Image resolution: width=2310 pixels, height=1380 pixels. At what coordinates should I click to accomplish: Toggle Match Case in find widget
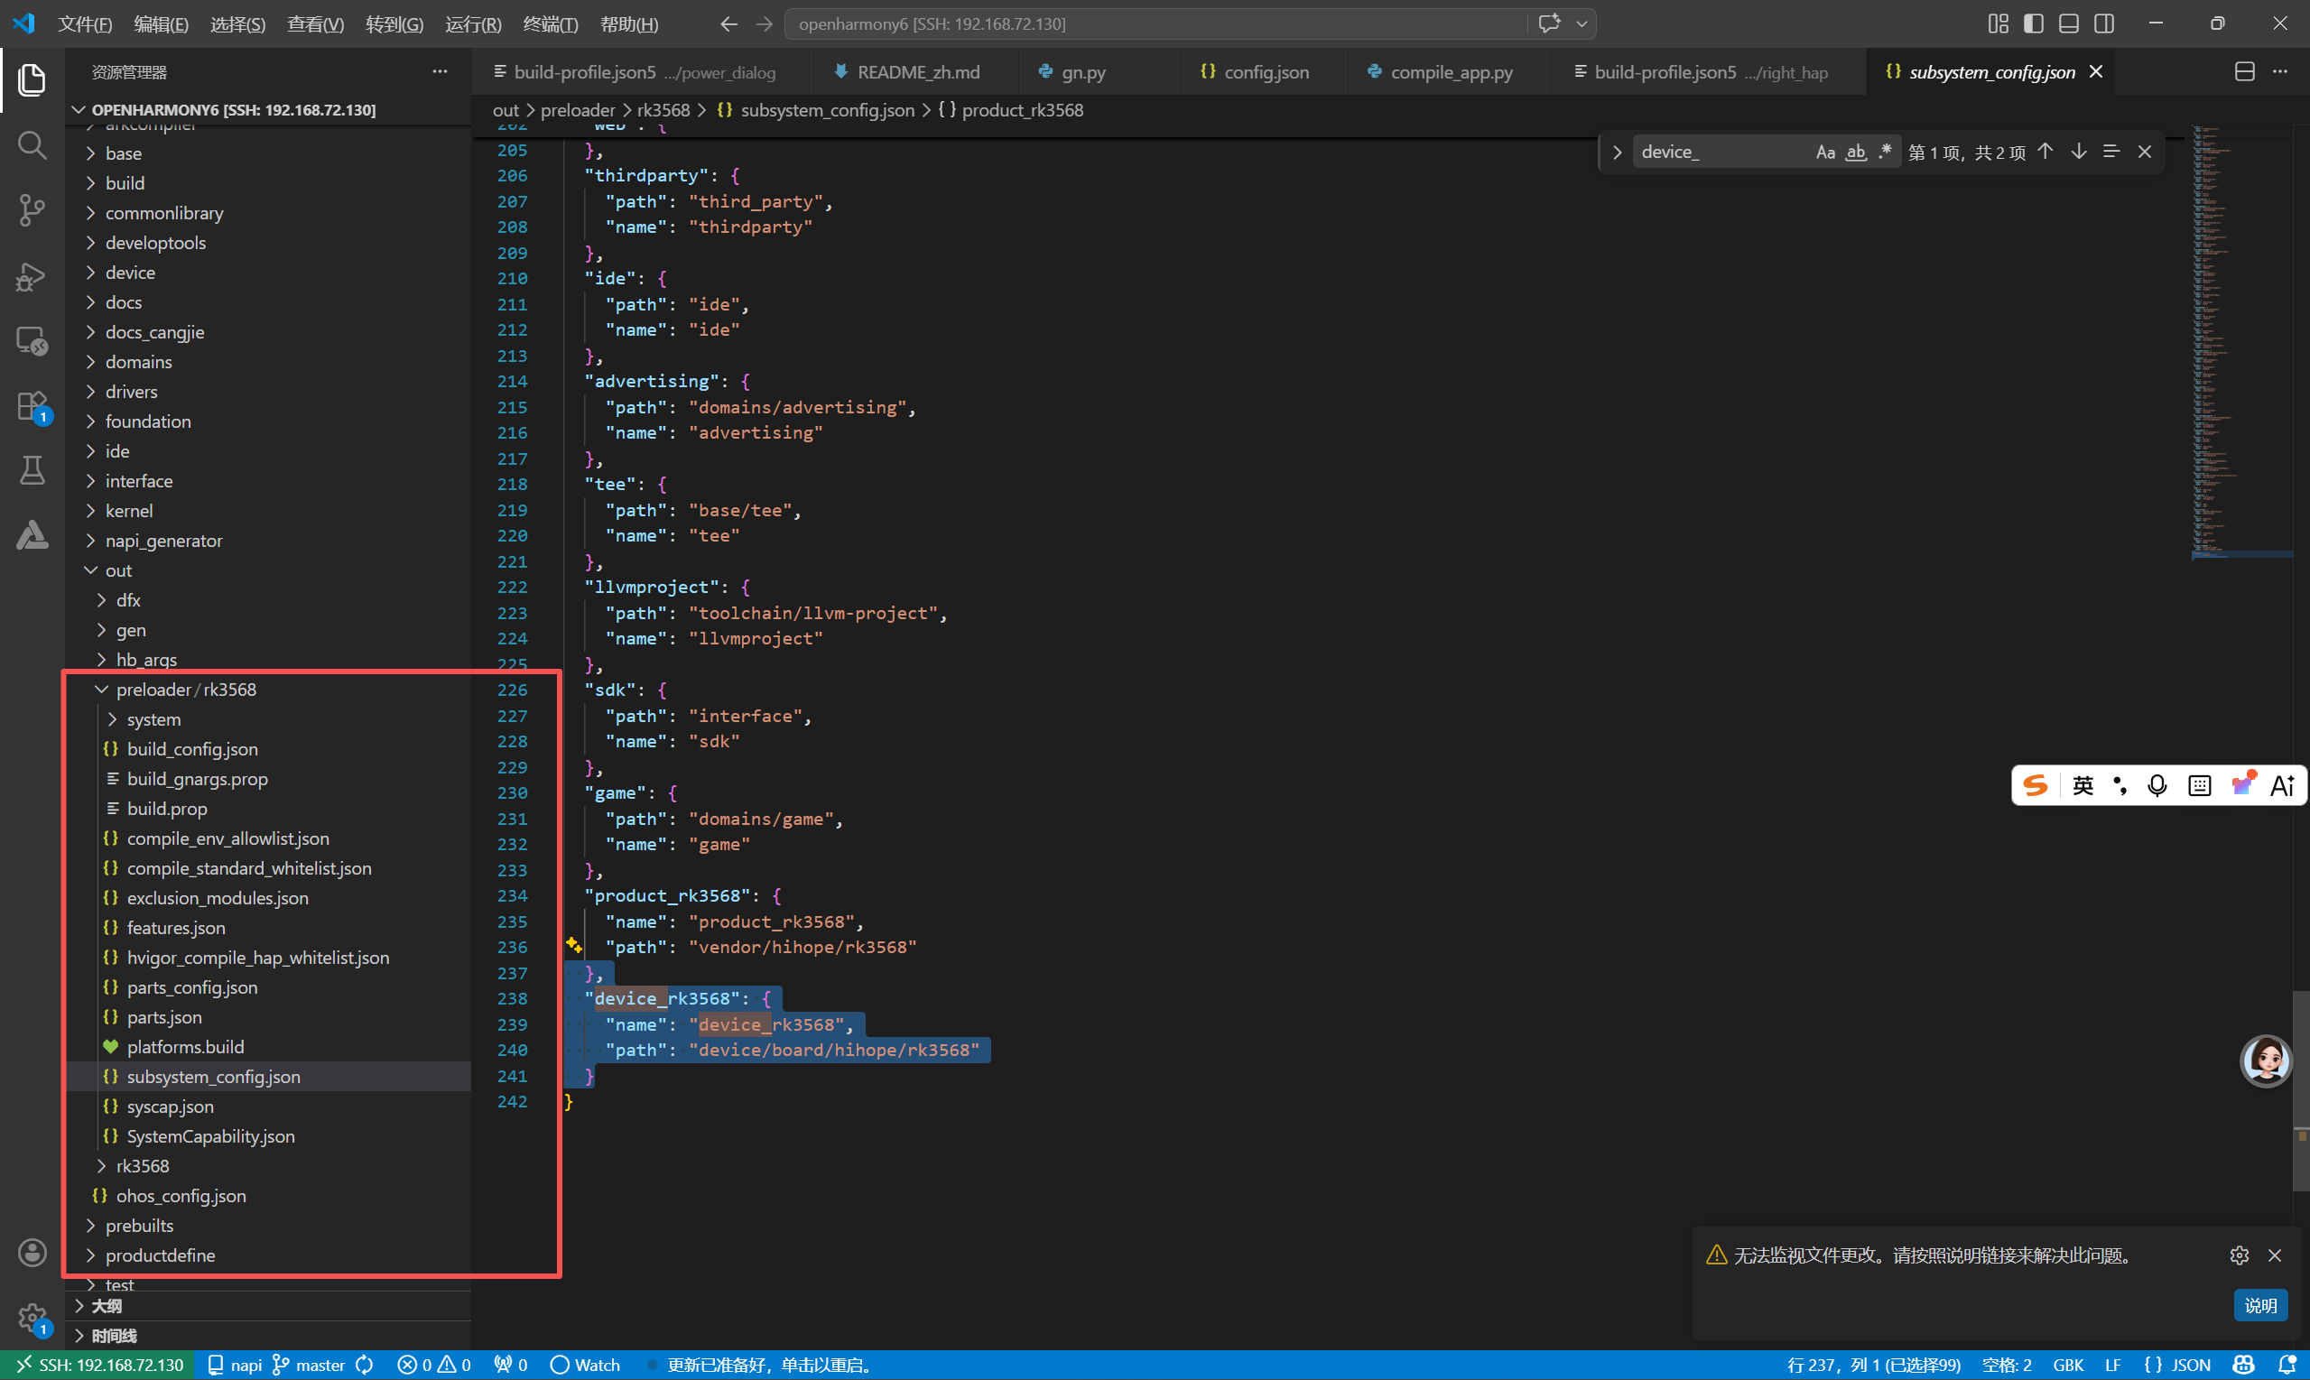click(x=1824, y=152)
